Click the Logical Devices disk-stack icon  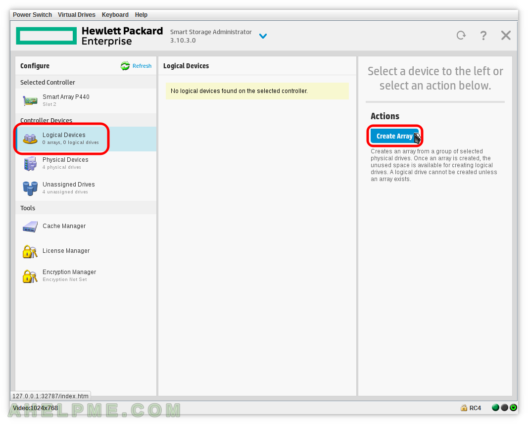(30, 139)
